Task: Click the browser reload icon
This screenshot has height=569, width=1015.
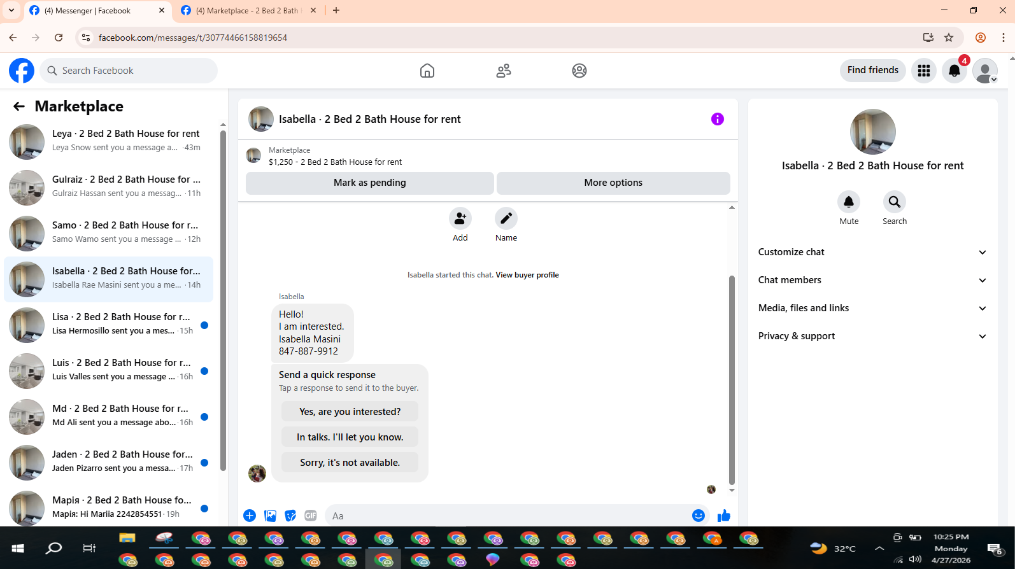Action: (x=59, y=38)
